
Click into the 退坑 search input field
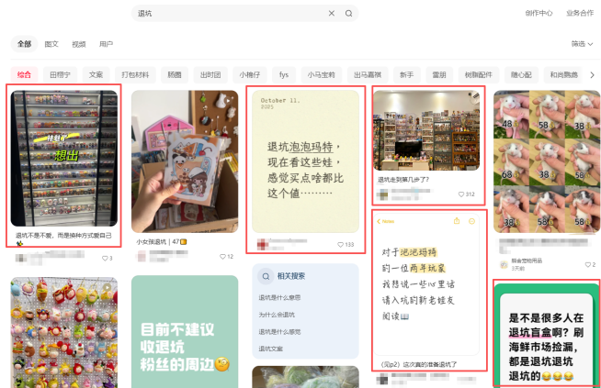[x=230, y=14]
